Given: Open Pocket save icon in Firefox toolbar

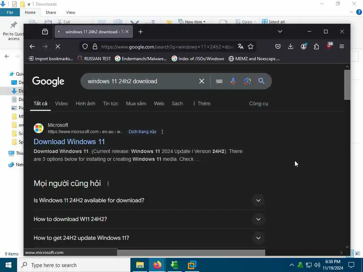Looking at the screenshot, I should (278, 46).
